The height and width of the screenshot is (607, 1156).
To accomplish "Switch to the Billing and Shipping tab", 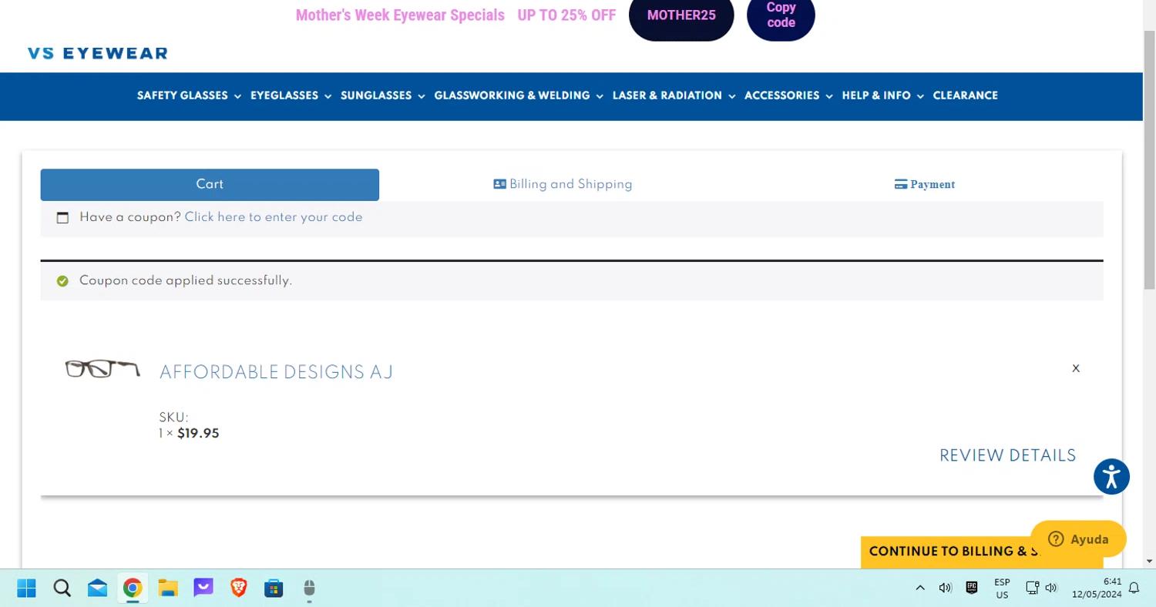I will (x=563, y=184).
